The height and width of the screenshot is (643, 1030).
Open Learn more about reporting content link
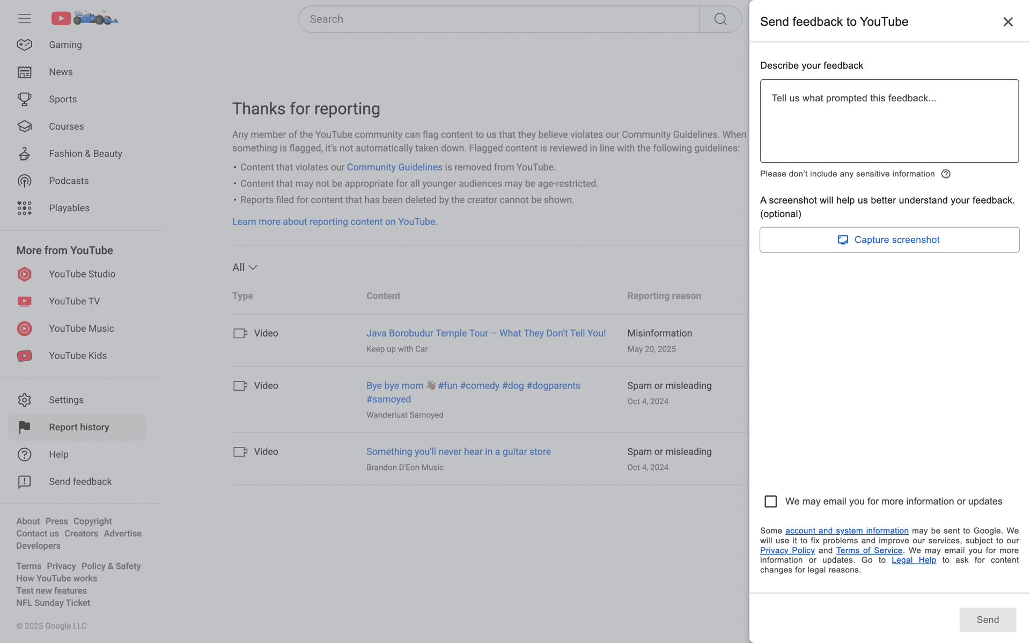point(335,222)
